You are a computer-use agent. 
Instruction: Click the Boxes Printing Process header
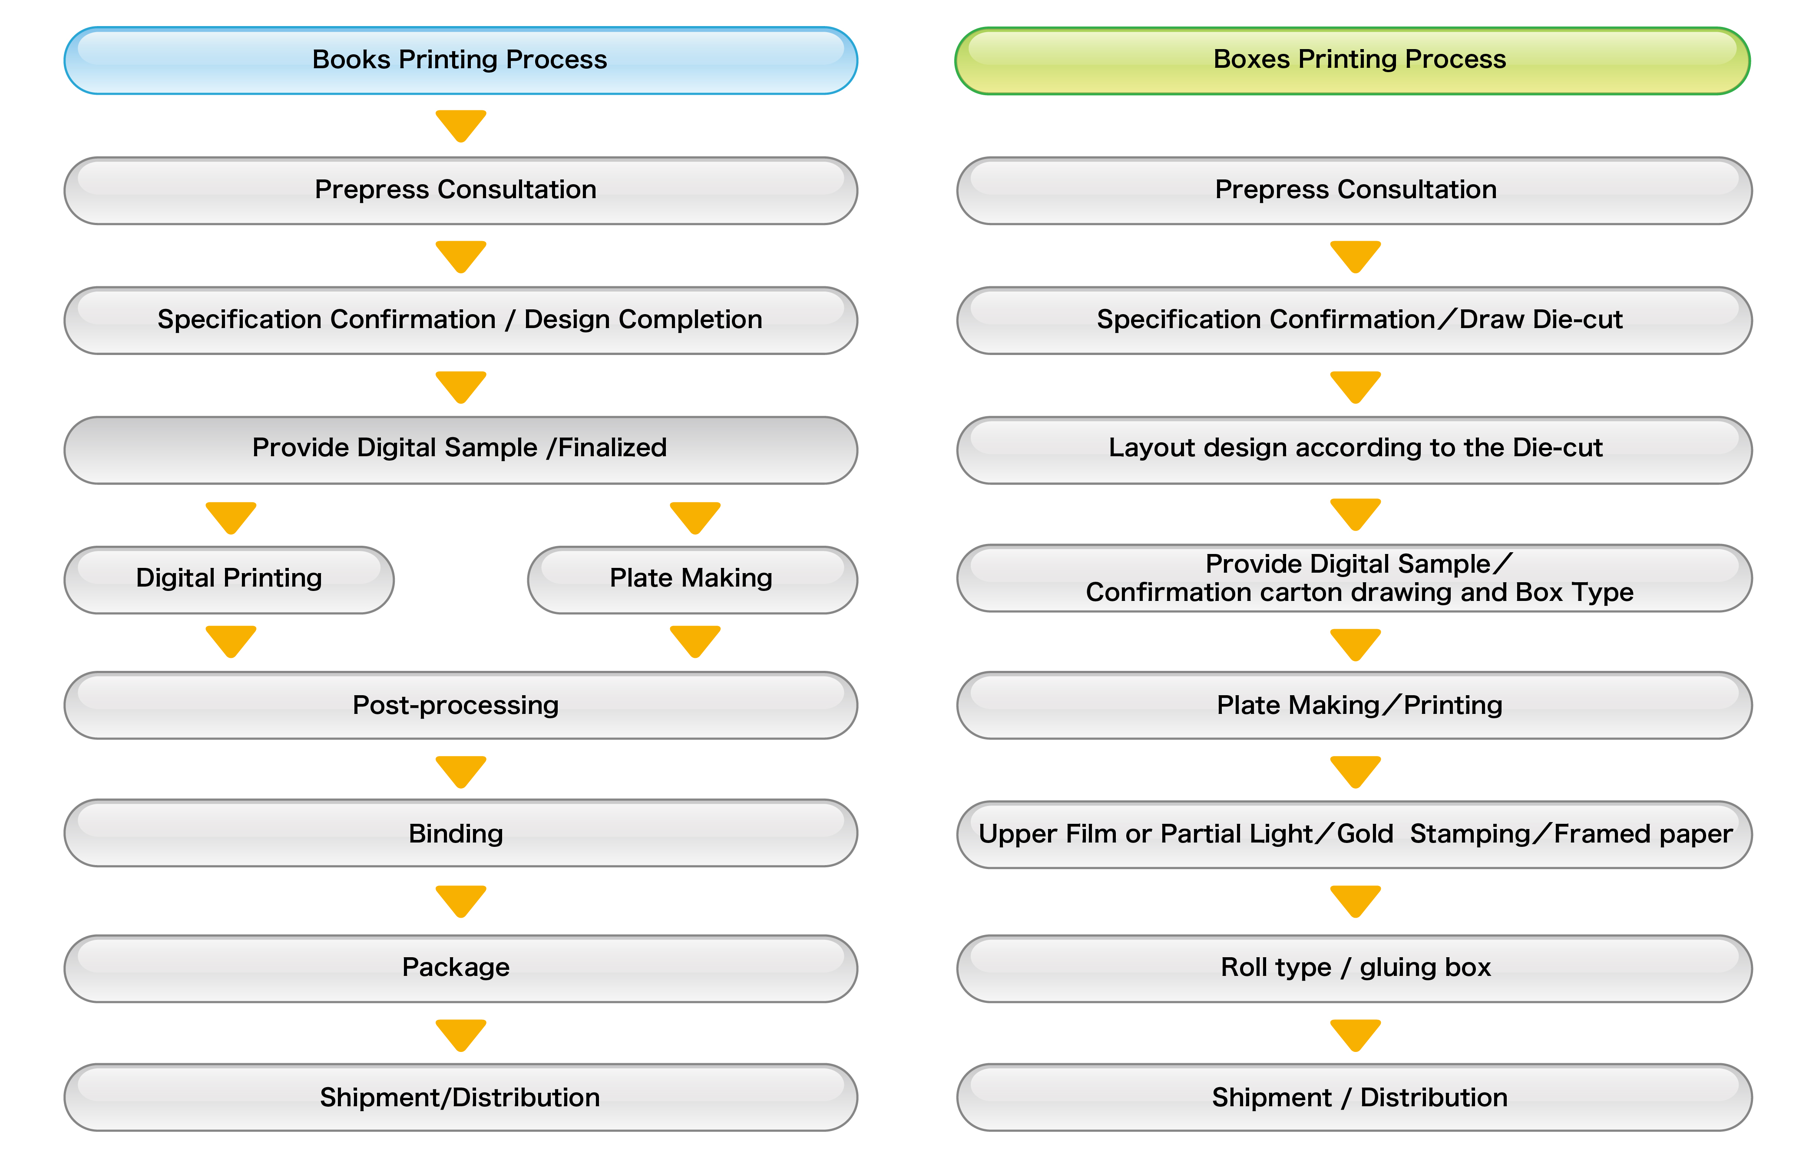tap(1353, 60)
